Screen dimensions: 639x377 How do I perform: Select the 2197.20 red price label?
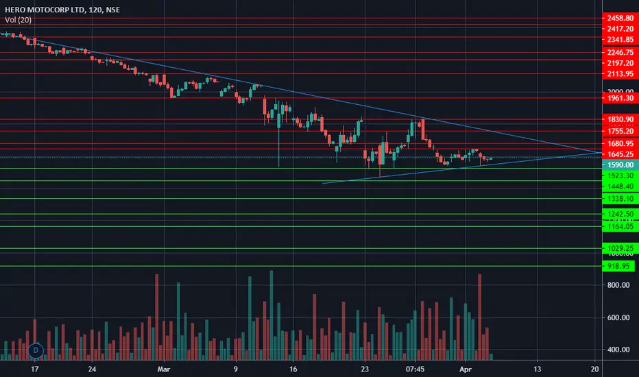tap(620, 63)
